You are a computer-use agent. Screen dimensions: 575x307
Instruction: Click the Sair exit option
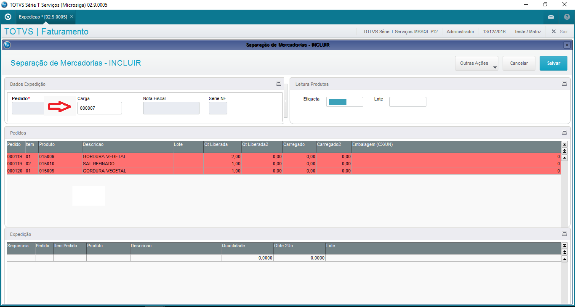[559, 32]
